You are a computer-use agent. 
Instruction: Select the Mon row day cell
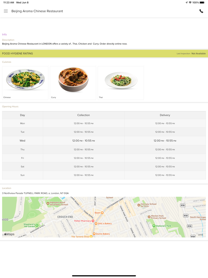23,124
